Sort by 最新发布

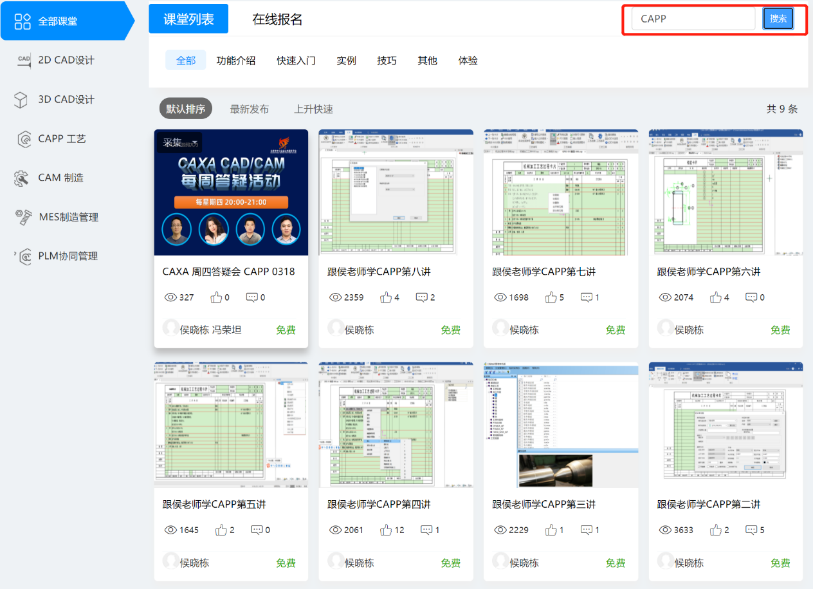[250, 109]
